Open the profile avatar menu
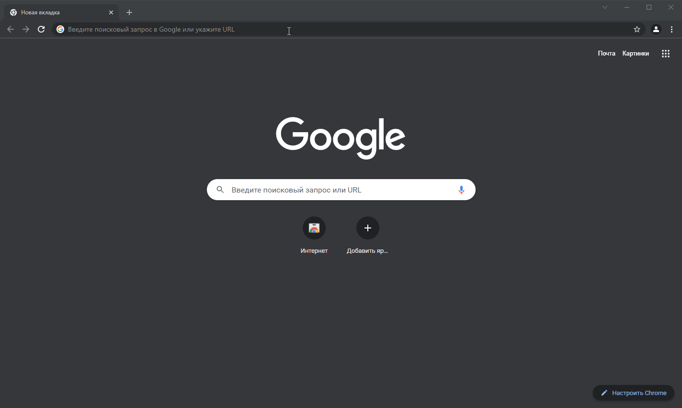 coord(656,29)
